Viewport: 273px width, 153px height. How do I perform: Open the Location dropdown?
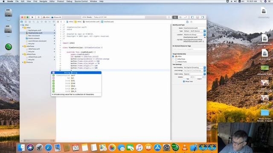(195, 34)
